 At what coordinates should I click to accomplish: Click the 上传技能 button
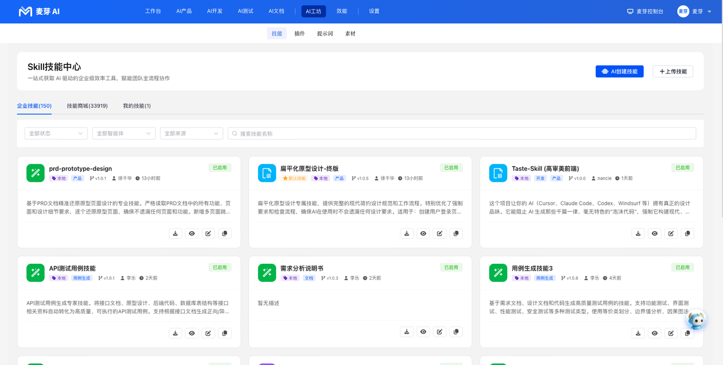click(x=673, y=71)
